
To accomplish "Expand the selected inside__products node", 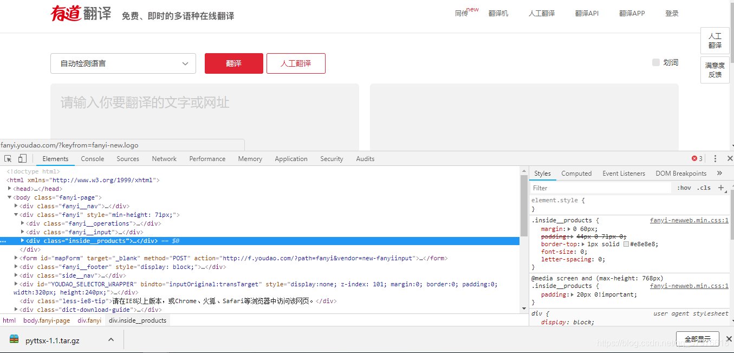I will 23,241.
